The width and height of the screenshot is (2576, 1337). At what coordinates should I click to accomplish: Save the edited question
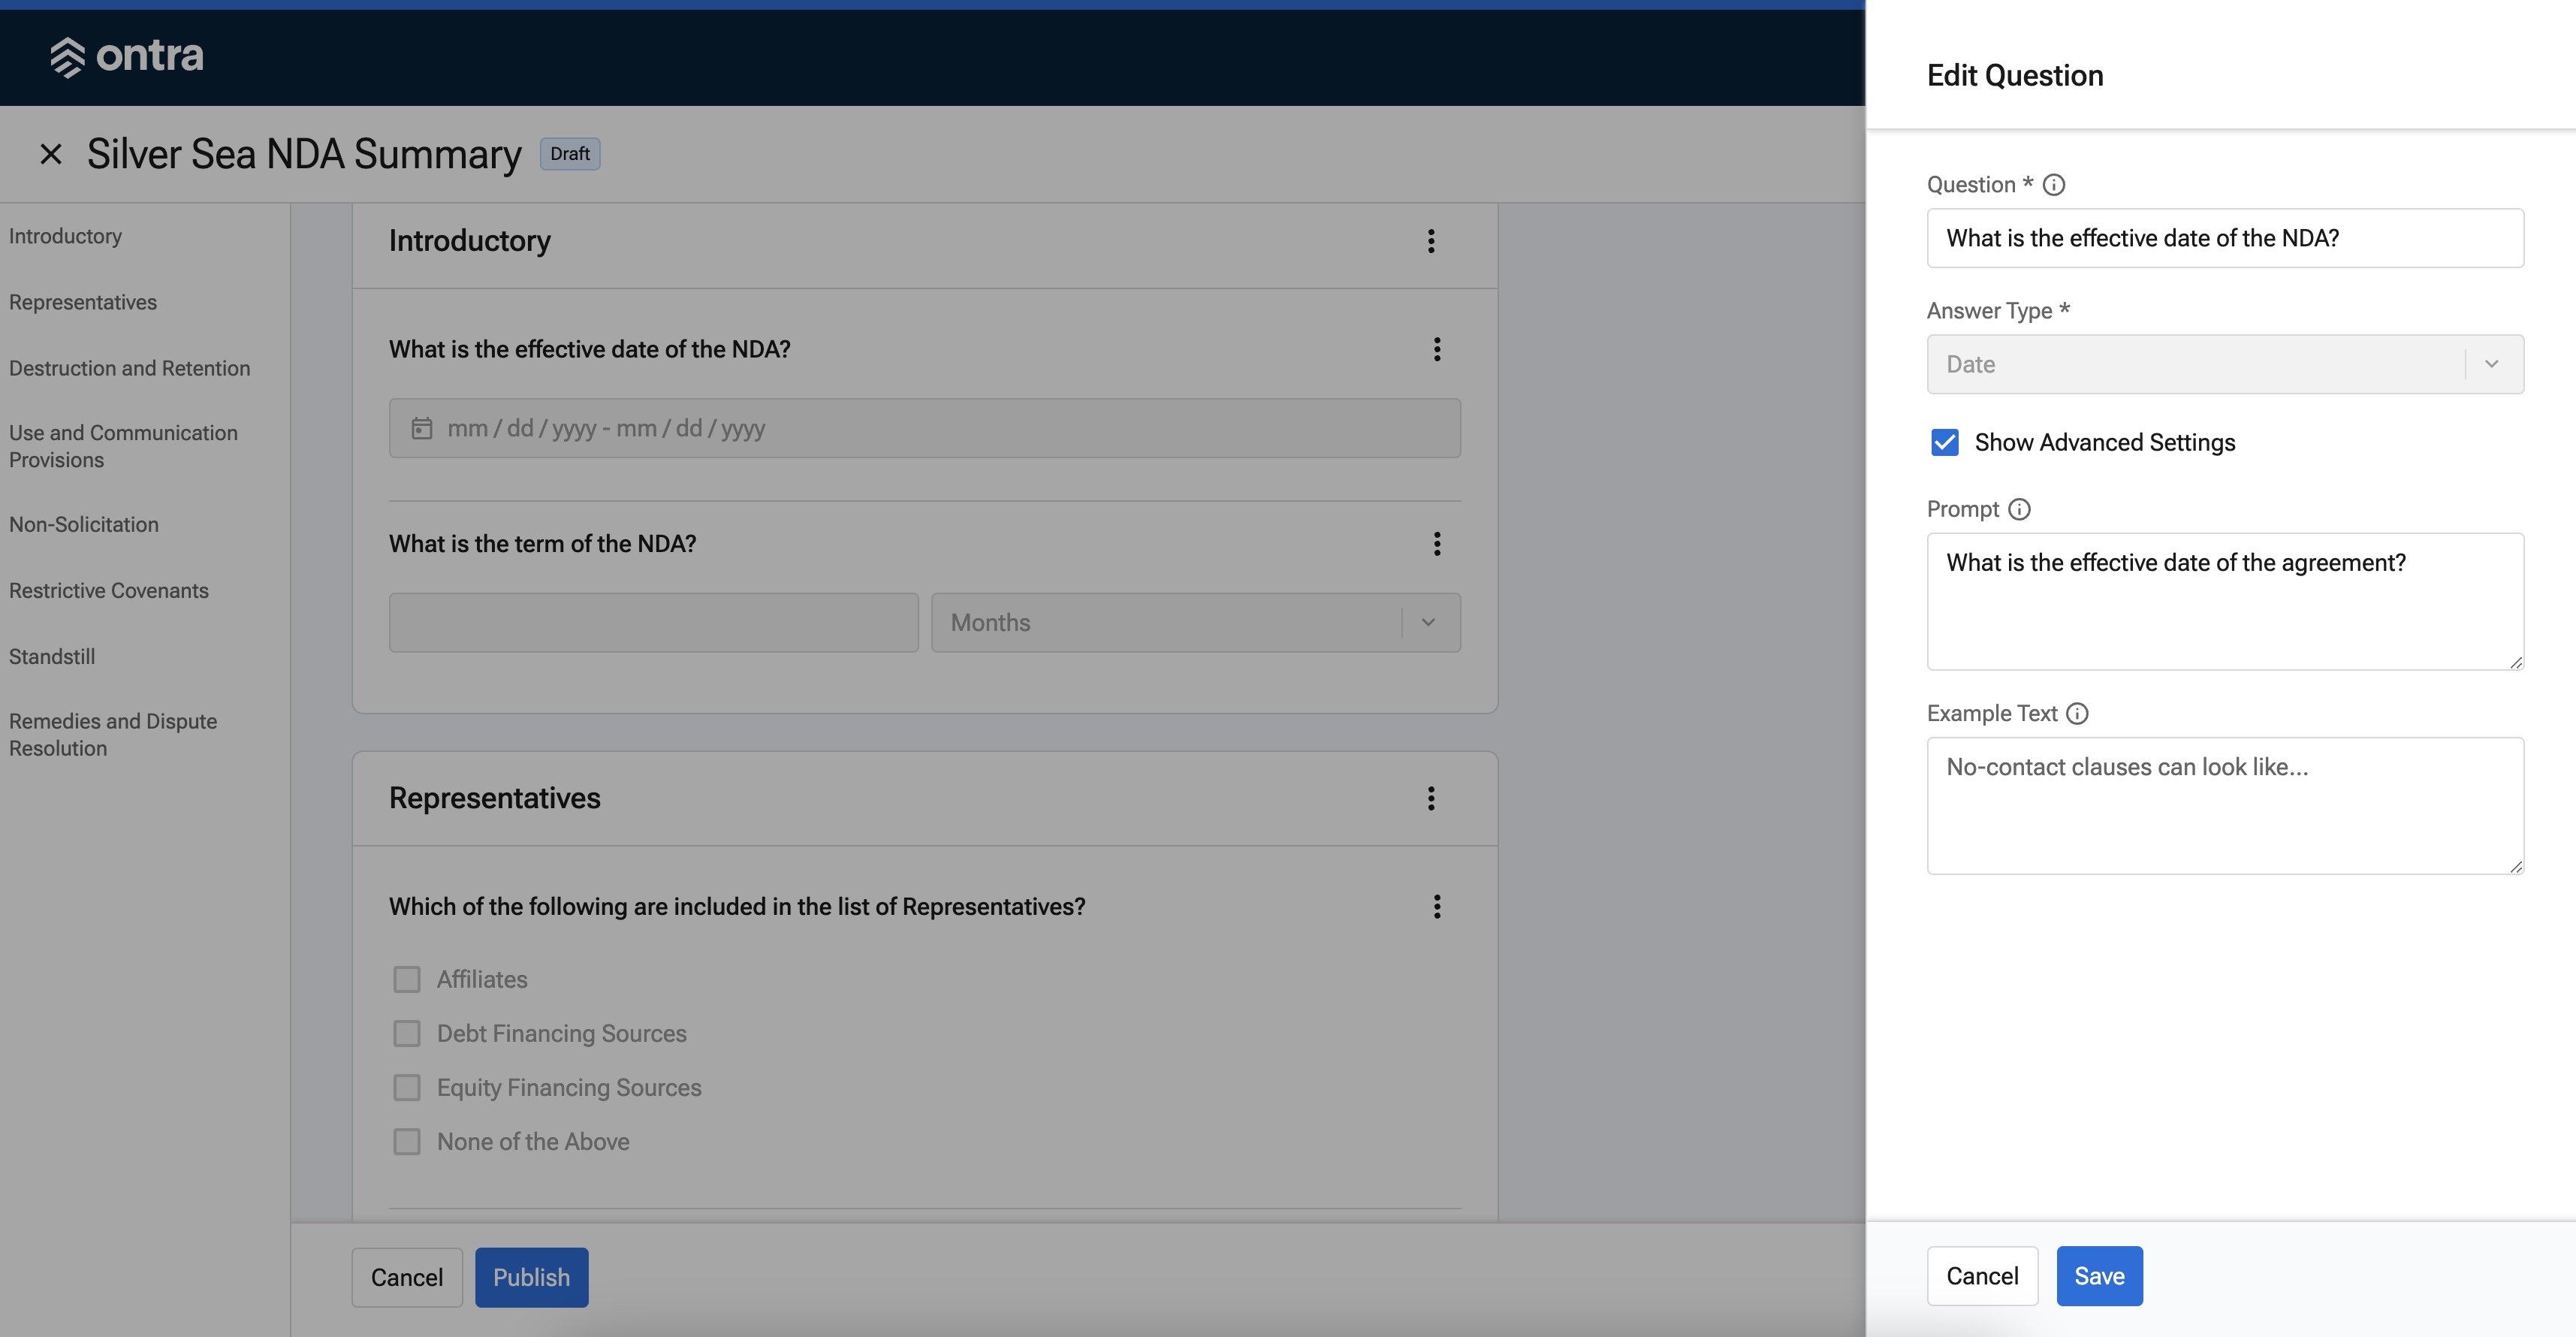[x=2098, y=1276]
